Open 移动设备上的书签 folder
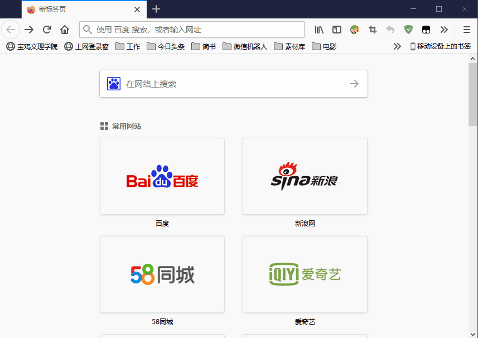Viewport: 478px width, 338px height. [x=441, y=46]
